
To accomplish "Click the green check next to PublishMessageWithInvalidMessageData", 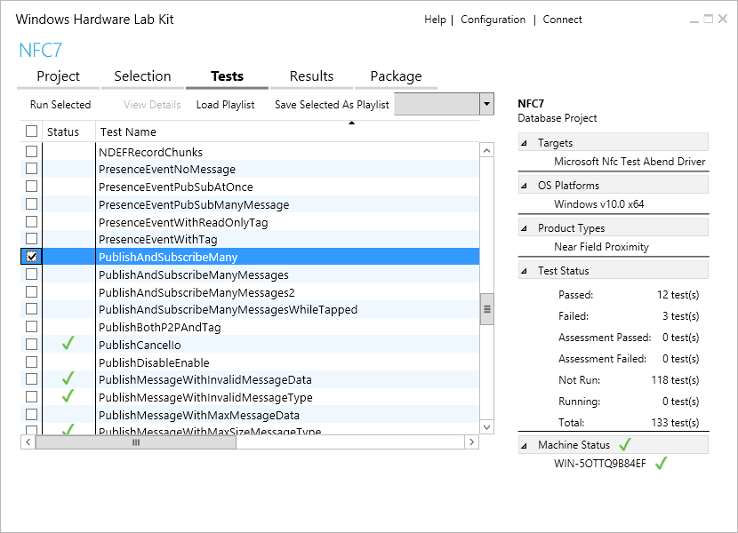I will [x=68, y=378].
